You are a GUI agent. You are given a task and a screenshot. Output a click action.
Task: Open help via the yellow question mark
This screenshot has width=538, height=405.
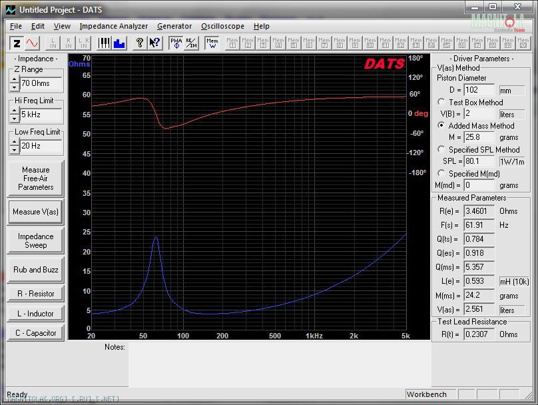point(140,43)
